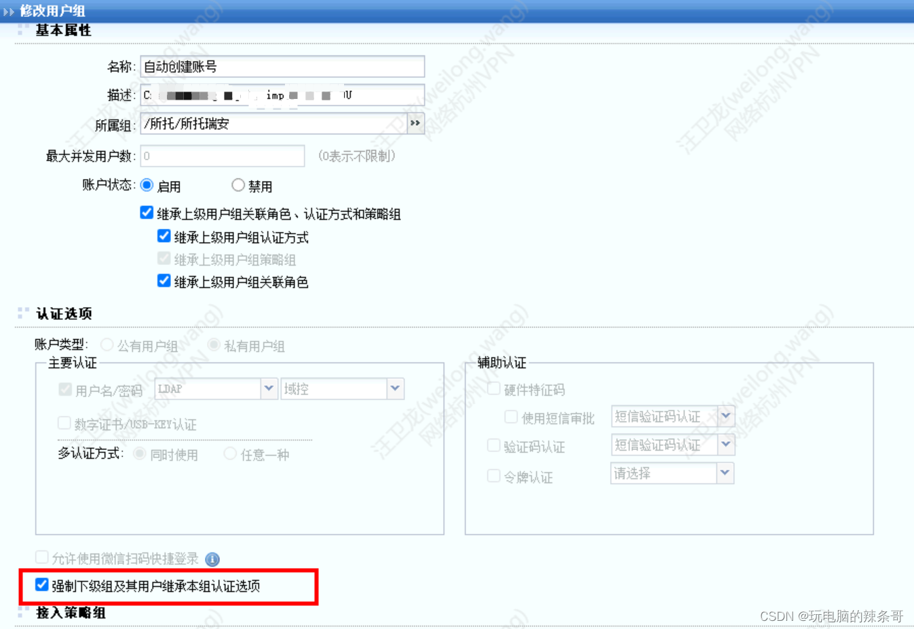Select 任意一种 multi-auth radio
This screenshot has width=914, height=629.
click(x=230, y=453)
